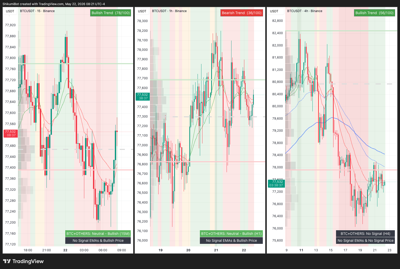This screenshot has height=269, width=400.
Task: Click the 82,800 price axis label
Action: coord(277,21)
